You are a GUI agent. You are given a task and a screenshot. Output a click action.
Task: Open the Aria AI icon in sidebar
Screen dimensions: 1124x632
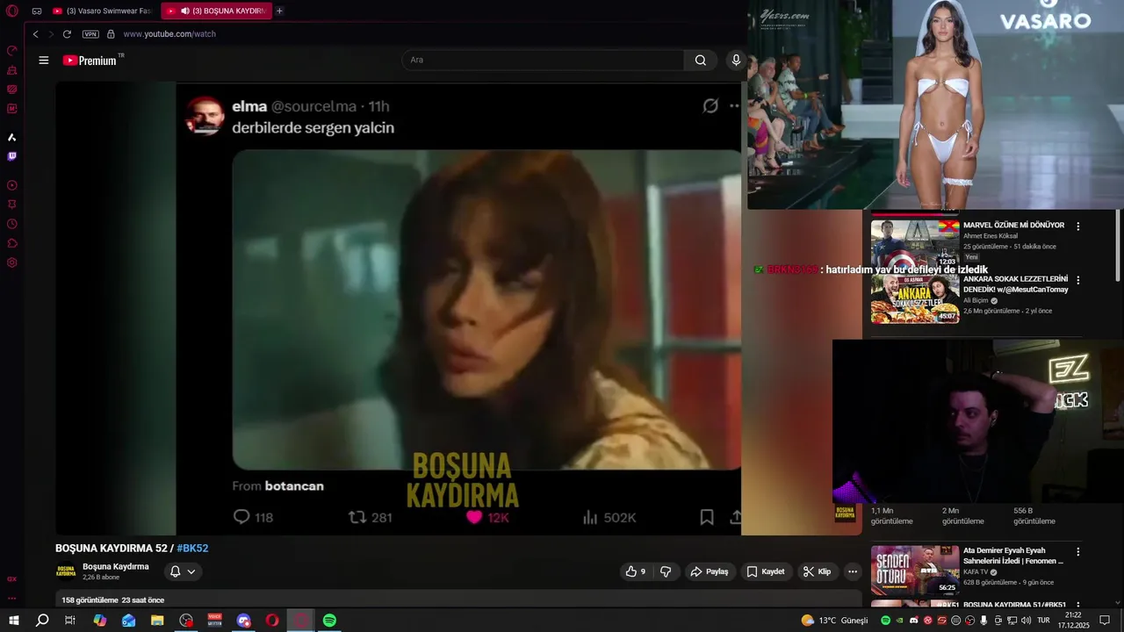(11, 137)
